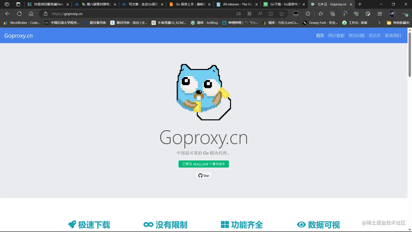
Task: Open the 牛客竞赛OJ_ACM bookmark
Action: click(169, 23)
